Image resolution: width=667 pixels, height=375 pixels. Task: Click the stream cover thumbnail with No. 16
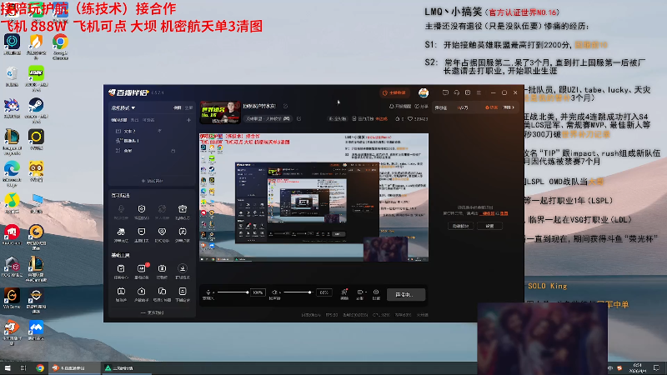point(220,112)
